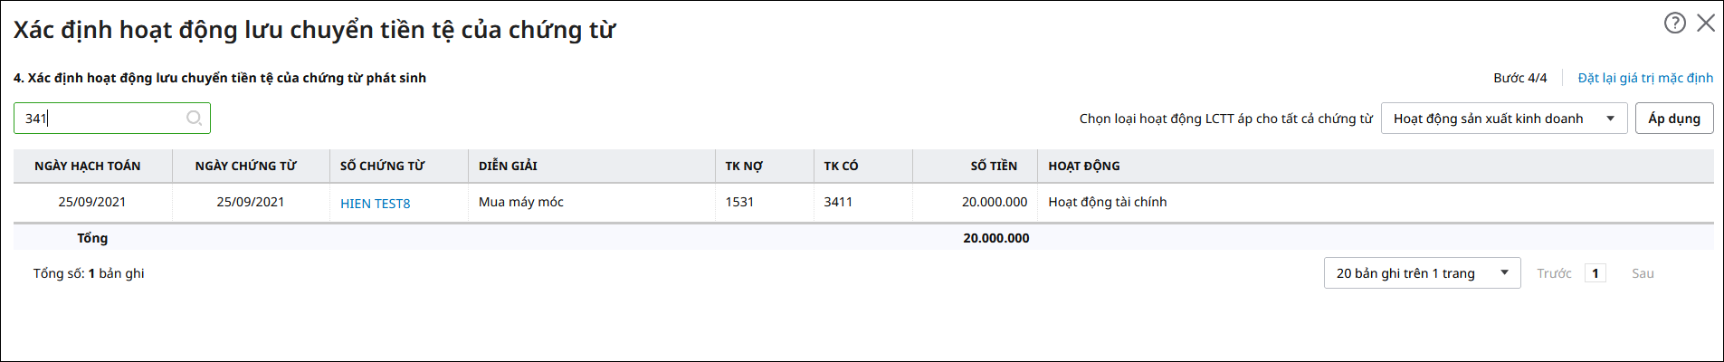The image size is (1724, 362).
Task: Click the 'Mua máy móc' description cell
Action: pyautogui.click(x=521, y=202)
